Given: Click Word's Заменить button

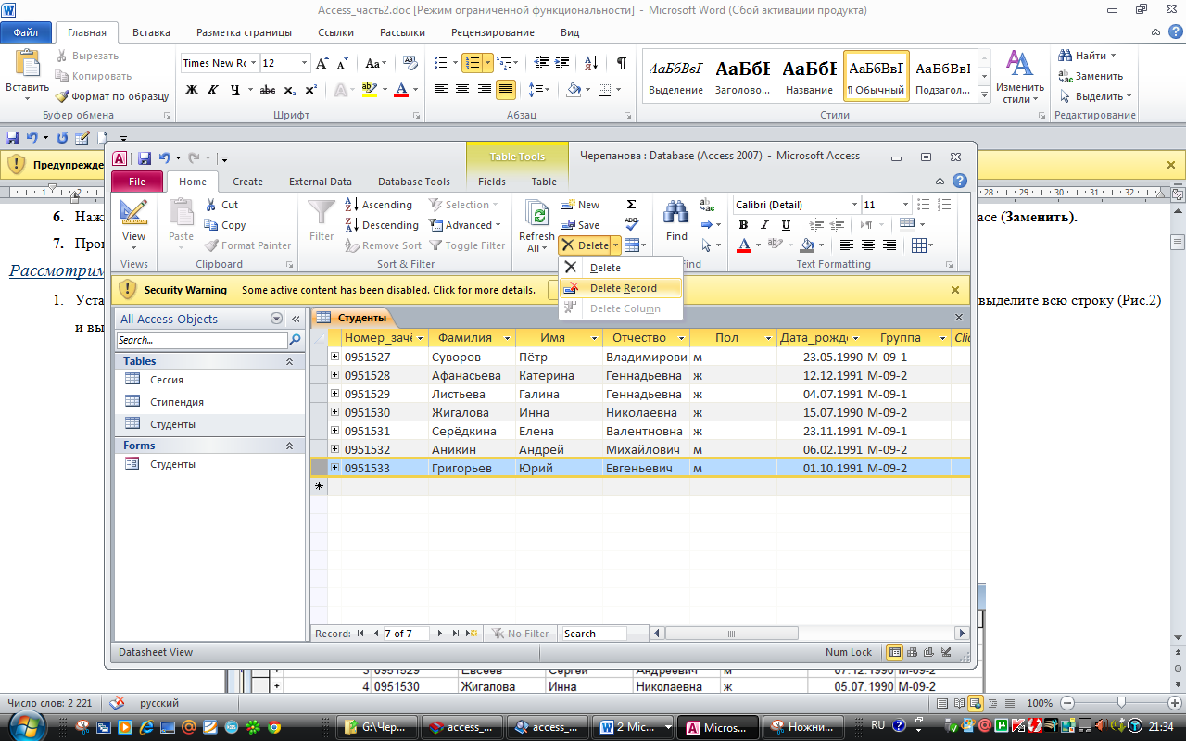Looking at the screenshot, I should click(x=1091, y=76).
